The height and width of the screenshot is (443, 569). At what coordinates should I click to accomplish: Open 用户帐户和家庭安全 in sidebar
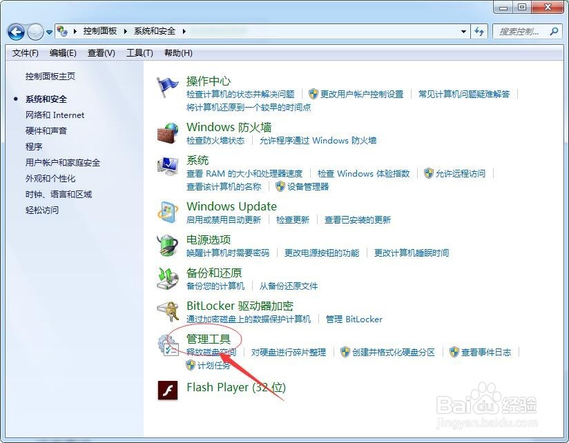[x=63, y=162]
